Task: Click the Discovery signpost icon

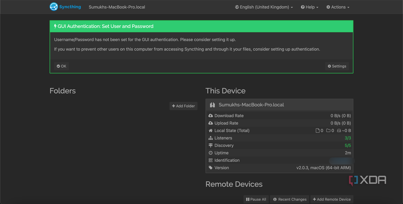Action: [211, 145]
